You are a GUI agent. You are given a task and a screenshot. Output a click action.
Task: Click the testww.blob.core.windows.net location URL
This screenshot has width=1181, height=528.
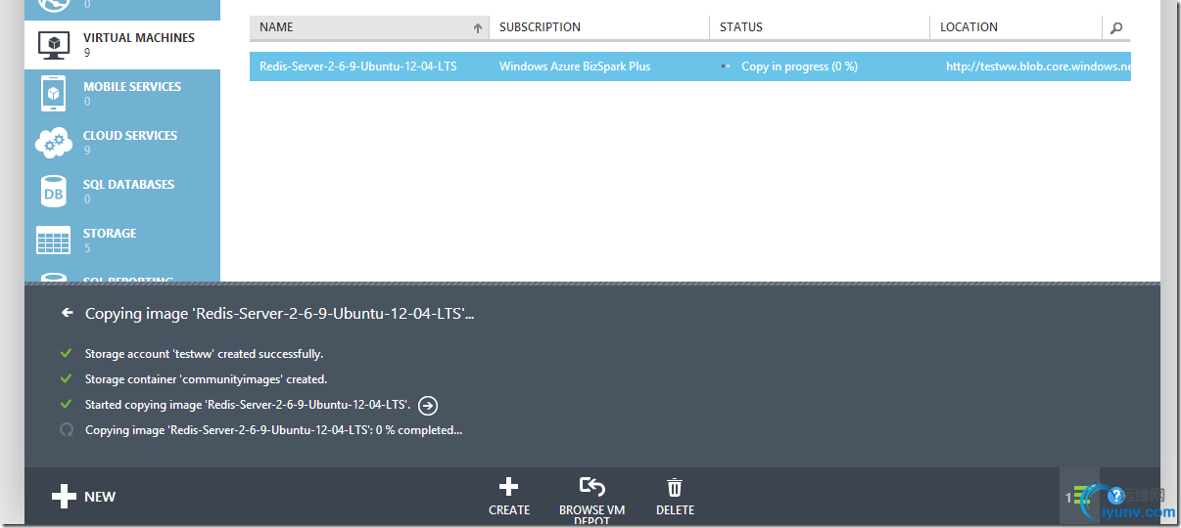coord(1038,66)
